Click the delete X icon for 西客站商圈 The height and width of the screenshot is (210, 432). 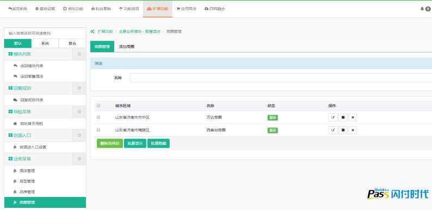tap(353, 130)
